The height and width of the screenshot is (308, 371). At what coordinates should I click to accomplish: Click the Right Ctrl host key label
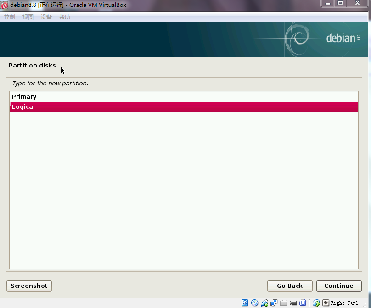(345, 303)
